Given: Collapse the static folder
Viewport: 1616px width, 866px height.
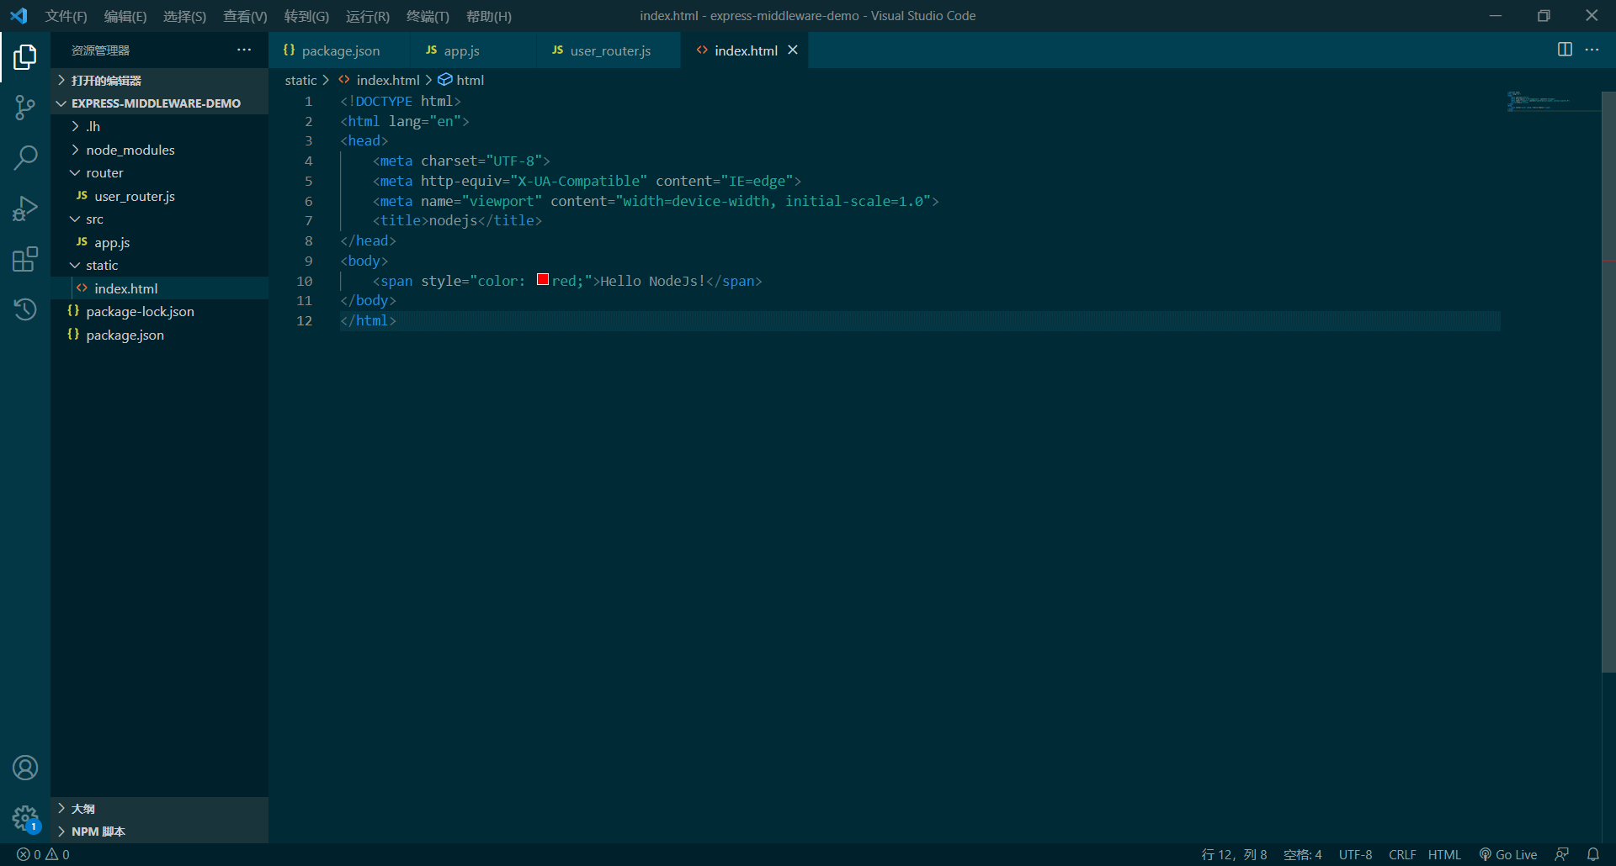Looking at the screenshot, I should point(160,265).
